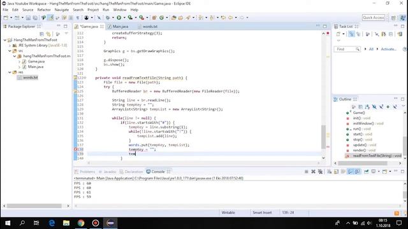This screenshot has height=229, width=408.
Task: Open the File menu
Action: pyautogui.click(x=6, y=10)
